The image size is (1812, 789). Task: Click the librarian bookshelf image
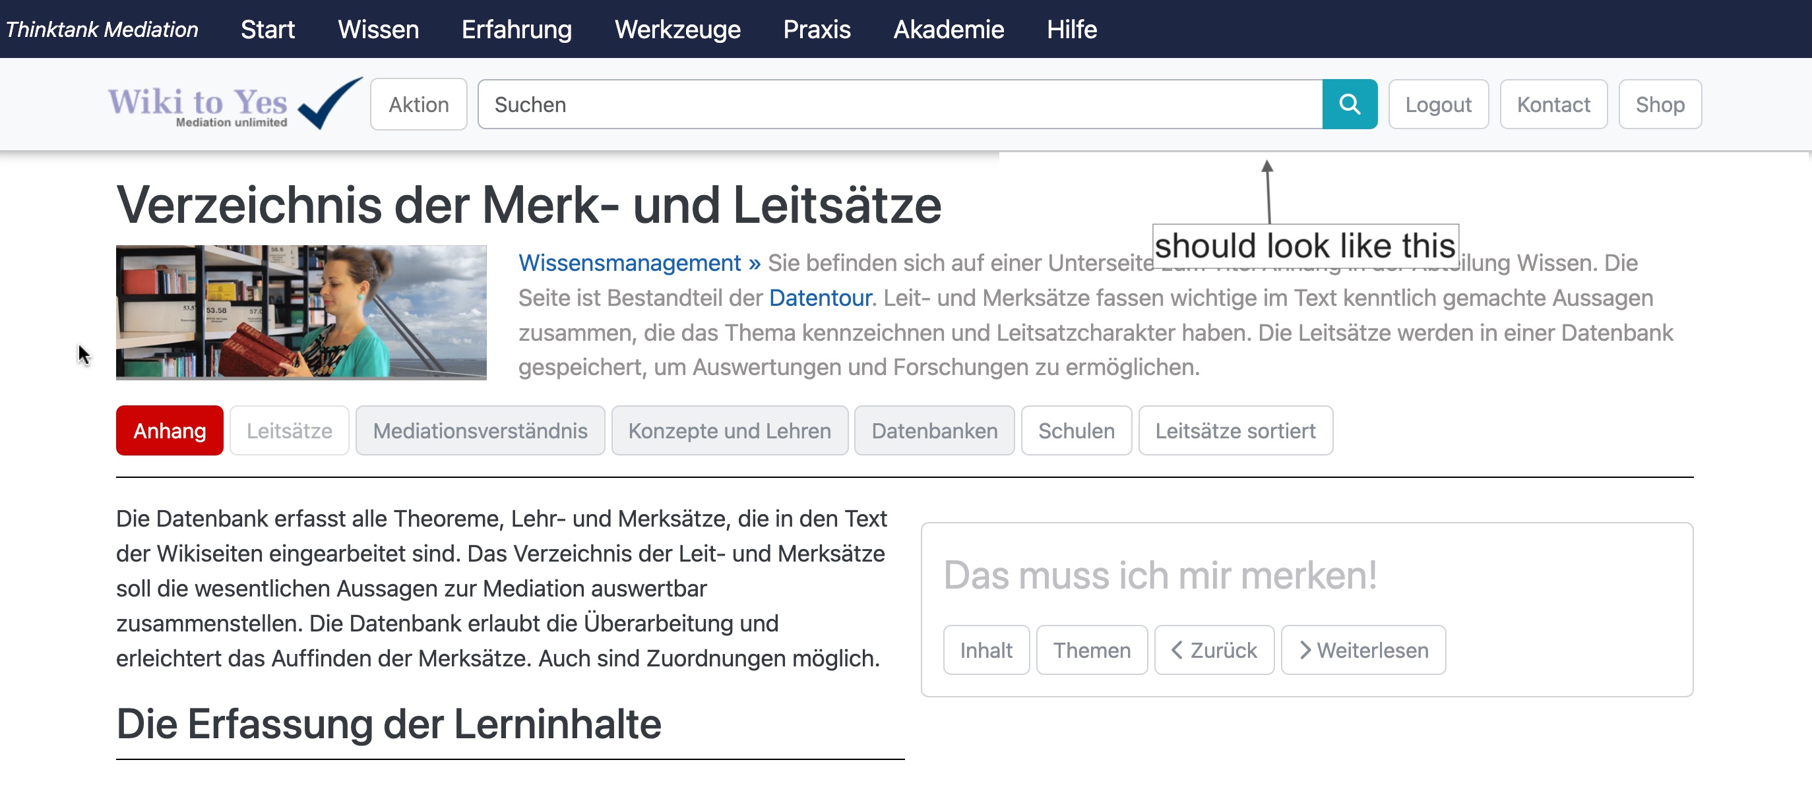pyautogui.click(x=301, y=312)
